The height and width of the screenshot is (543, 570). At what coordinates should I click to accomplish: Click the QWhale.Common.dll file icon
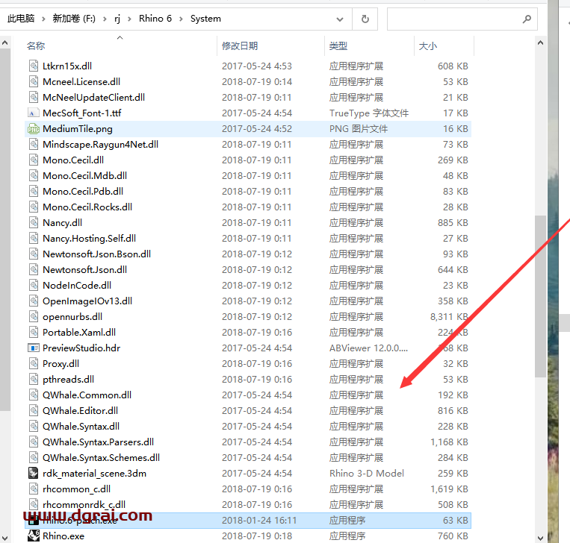34,395
